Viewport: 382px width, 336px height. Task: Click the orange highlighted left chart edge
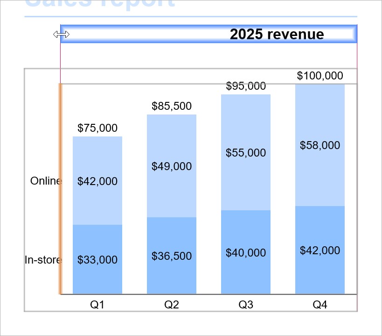tap(60, 189)
